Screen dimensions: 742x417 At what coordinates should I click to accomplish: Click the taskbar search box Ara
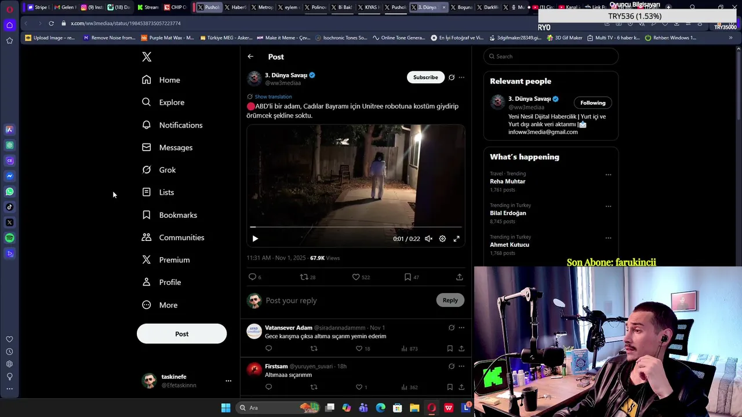click(277, 408)
